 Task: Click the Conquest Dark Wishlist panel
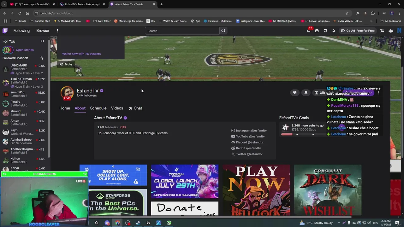click(328, 190)
